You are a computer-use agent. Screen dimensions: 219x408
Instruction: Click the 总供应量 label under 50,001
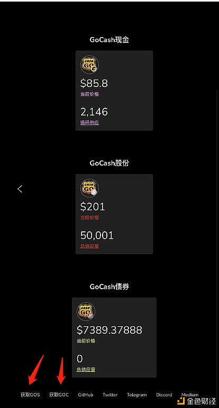tap(89, 246)
